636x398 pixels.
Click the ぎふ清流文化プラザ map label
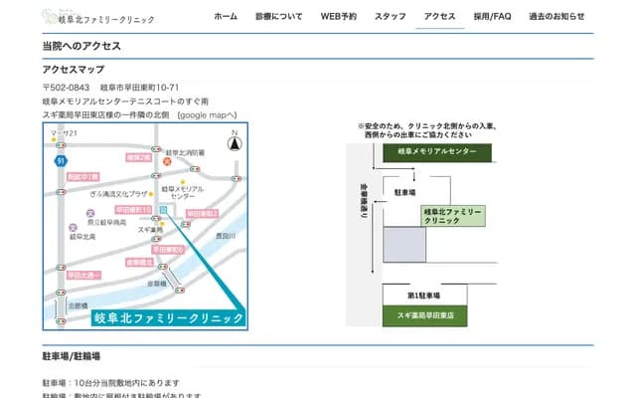[x=118, y=194]
